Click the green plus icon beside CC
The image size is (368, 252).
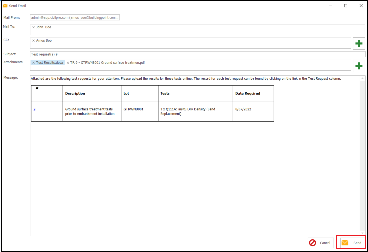[x=359, y=44]
